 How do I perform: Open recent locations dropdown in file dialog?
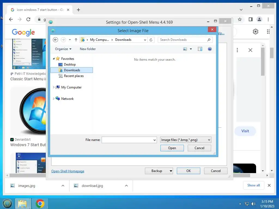coord(70,40)
